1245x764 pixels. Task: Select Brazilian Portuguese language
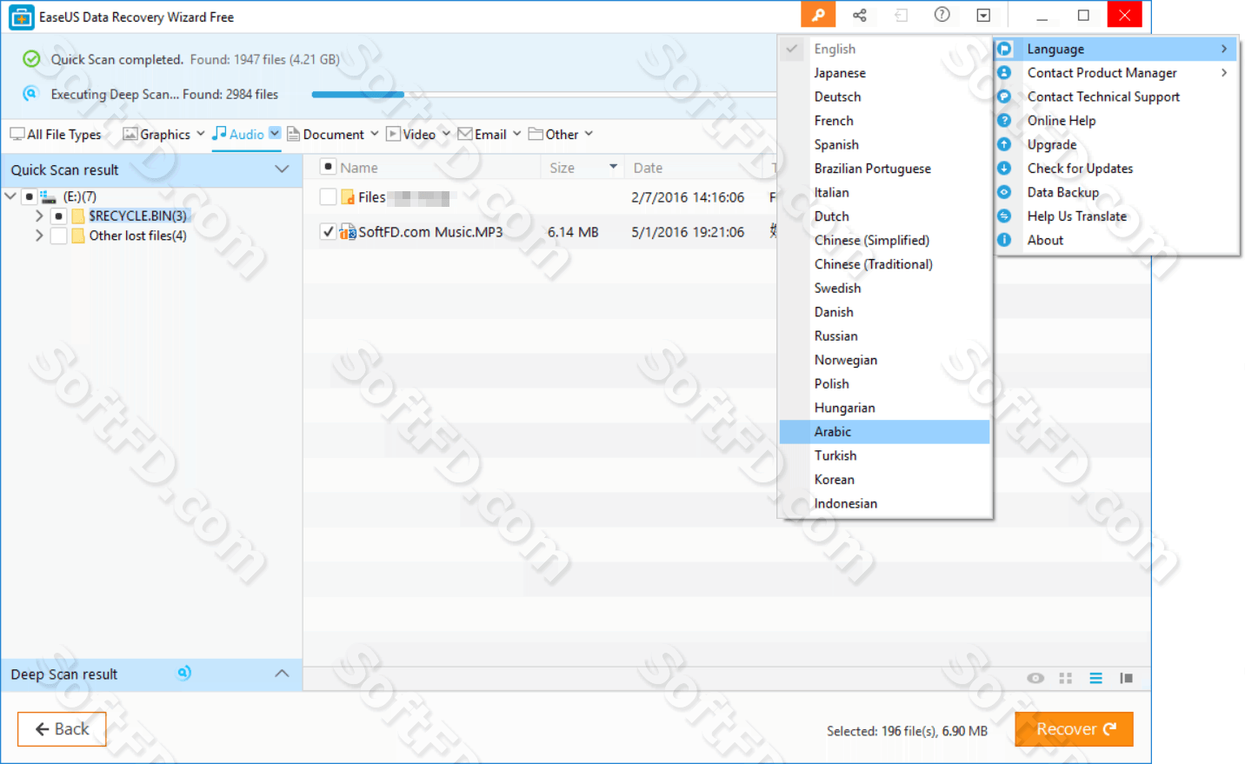(885, 169)
